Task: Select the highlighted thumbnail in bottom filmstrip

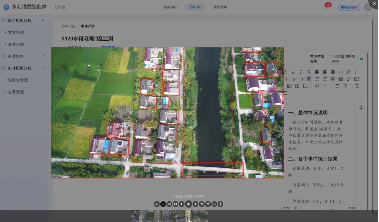Action: pos(188,216)
